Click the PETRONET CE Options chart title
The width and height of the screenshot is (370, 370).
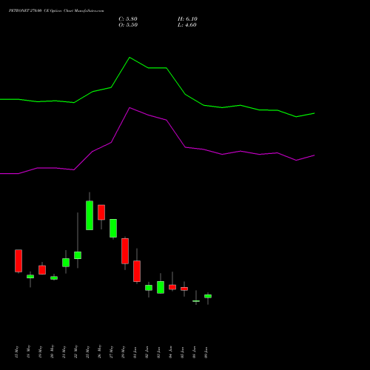56,11
